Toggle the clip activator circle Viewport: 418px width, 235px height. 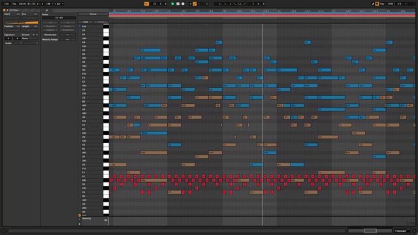[5, 10]
